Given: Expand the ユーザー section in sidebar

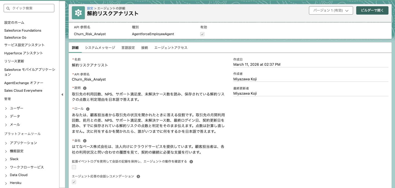Looking at the screenshot, I should (x=6, y=108).
